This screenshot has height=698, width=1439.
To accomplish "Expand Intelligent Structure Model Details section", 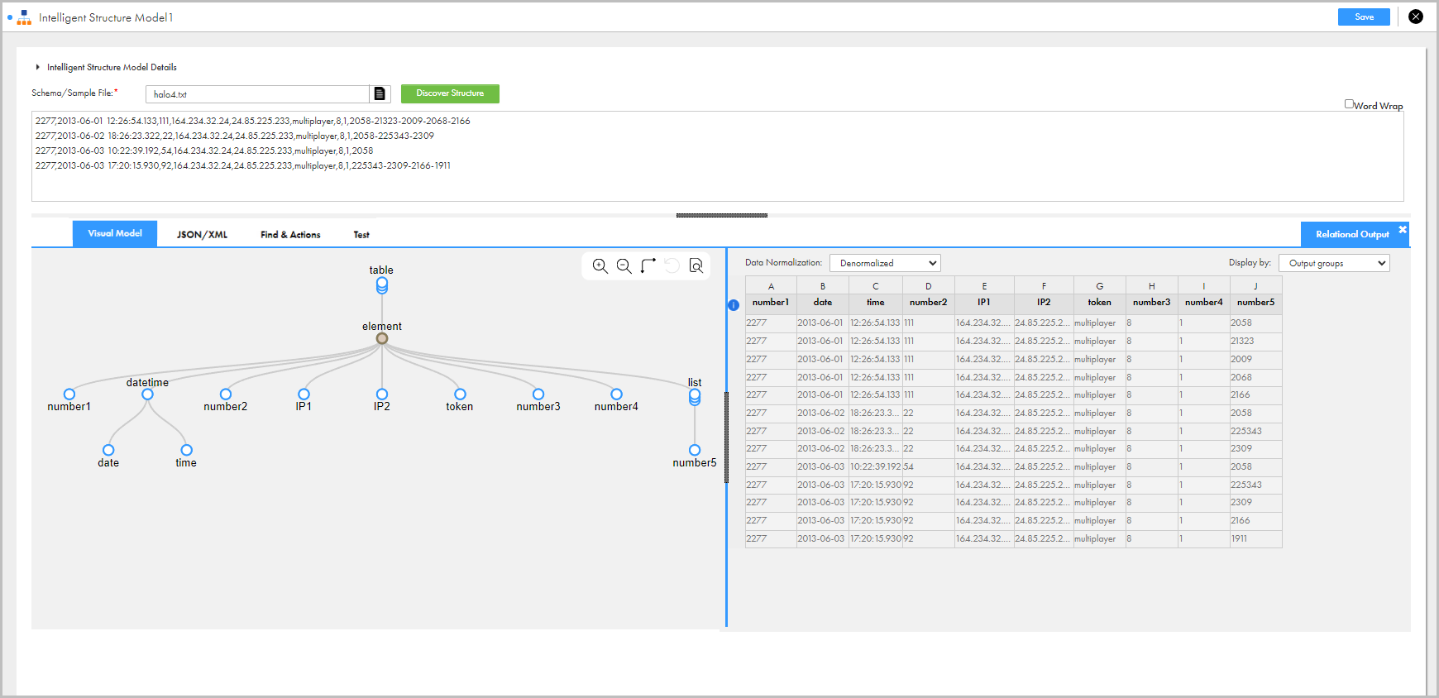I will pyautogui.click(x=37, y=67).
